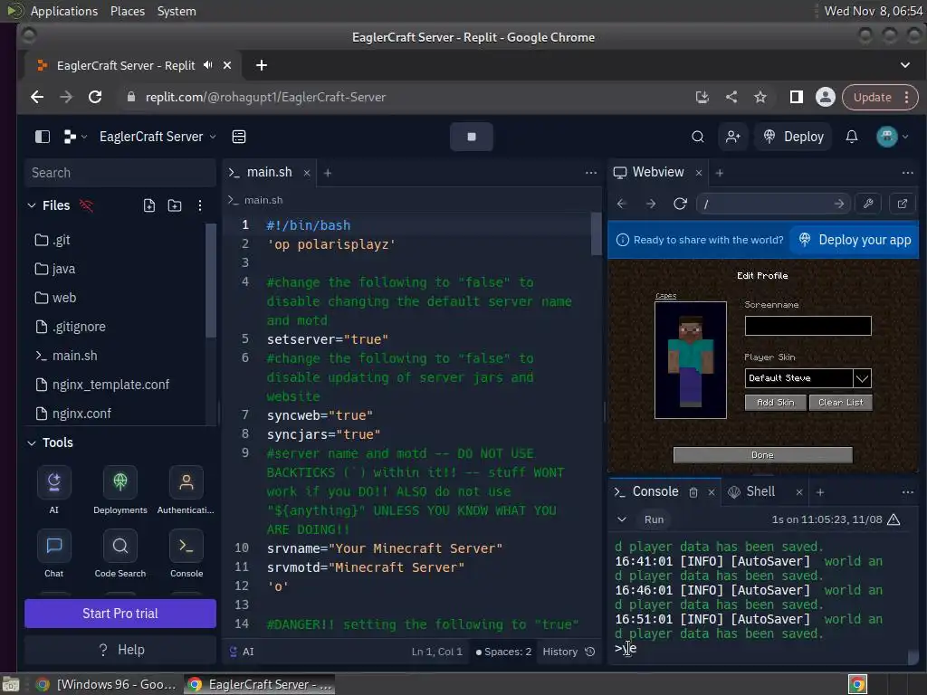
Task: Open the Files section three-dot menu
Action: pos(200,205)
